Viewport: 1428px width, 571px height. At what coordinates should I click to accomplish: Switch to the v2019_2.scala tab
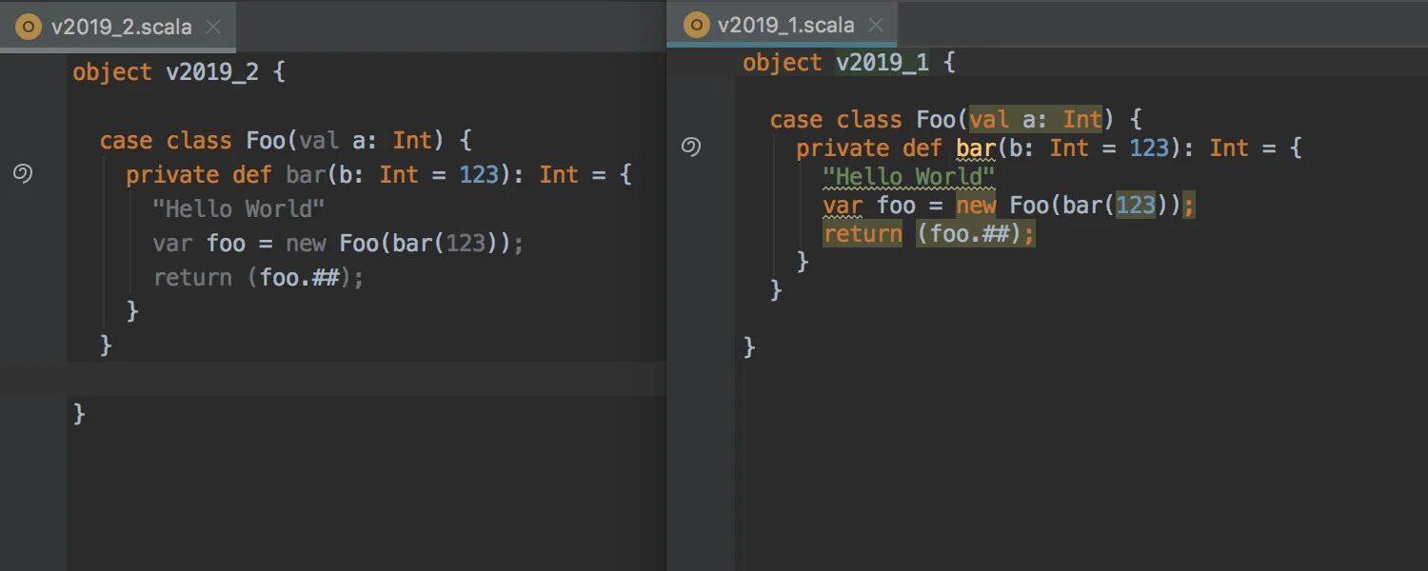[x=118, y=27]
